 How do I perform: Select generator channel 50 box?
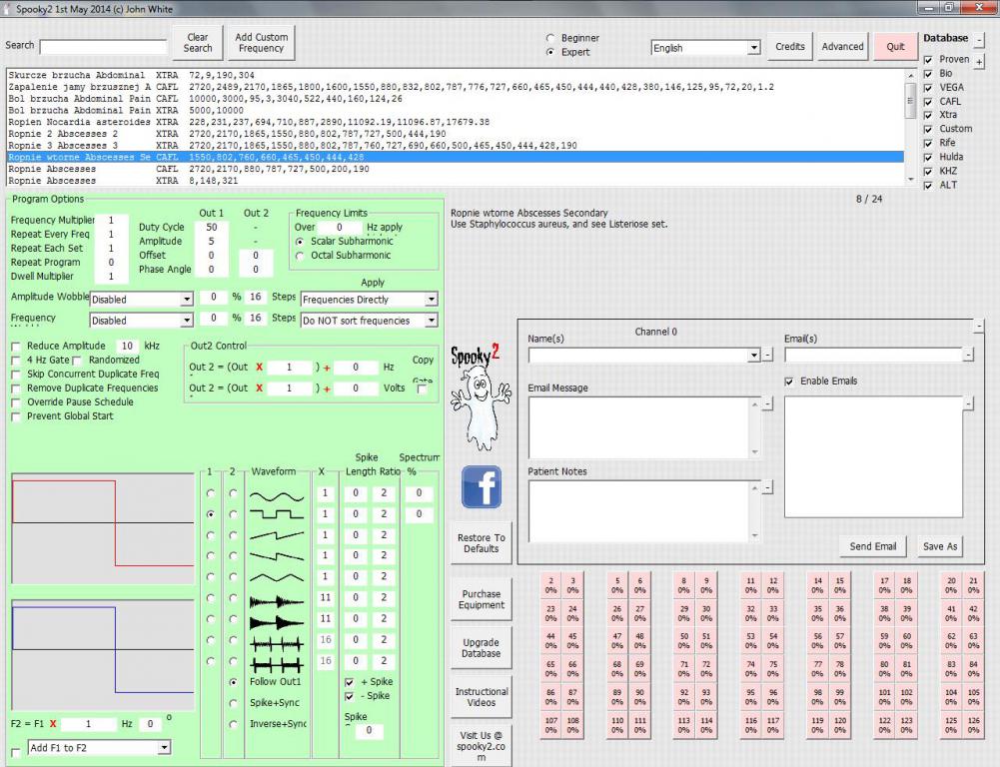tap(683, 641)
